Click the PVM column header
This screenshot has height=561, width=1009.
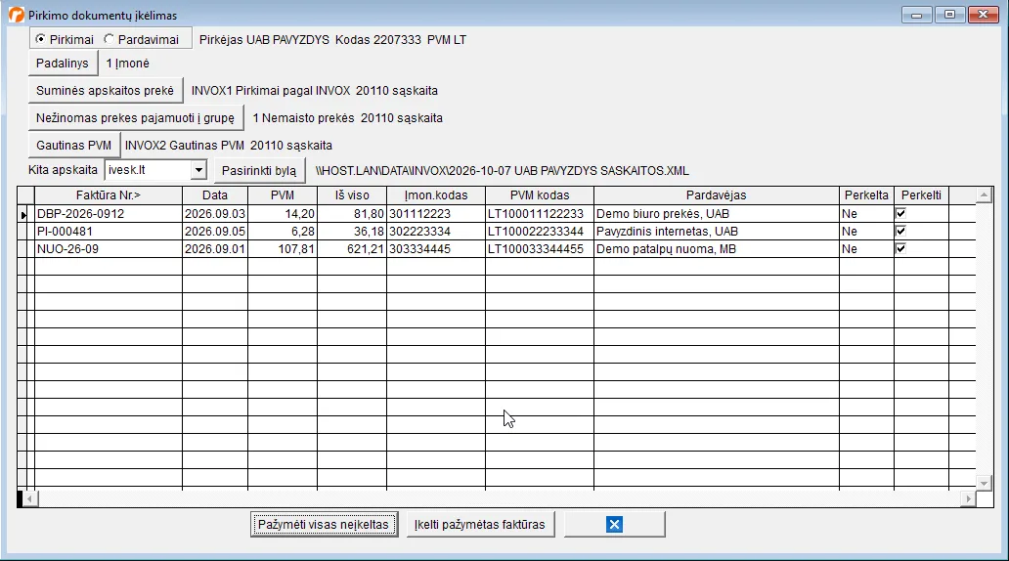click(283, 194)
